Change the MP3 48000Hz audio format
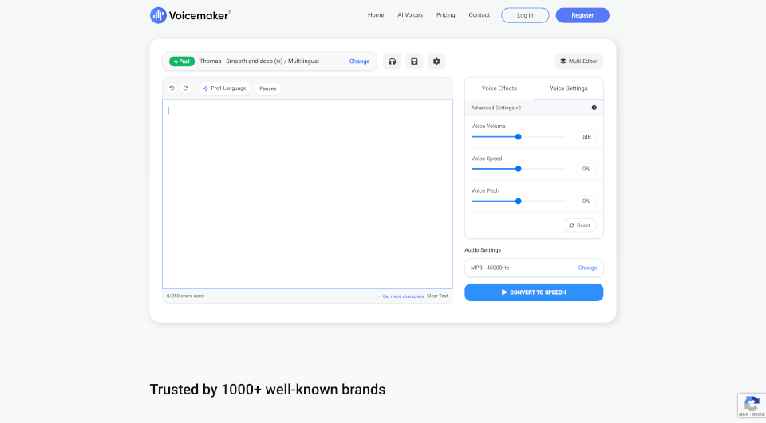766x423 pixels. click(587, 268)
